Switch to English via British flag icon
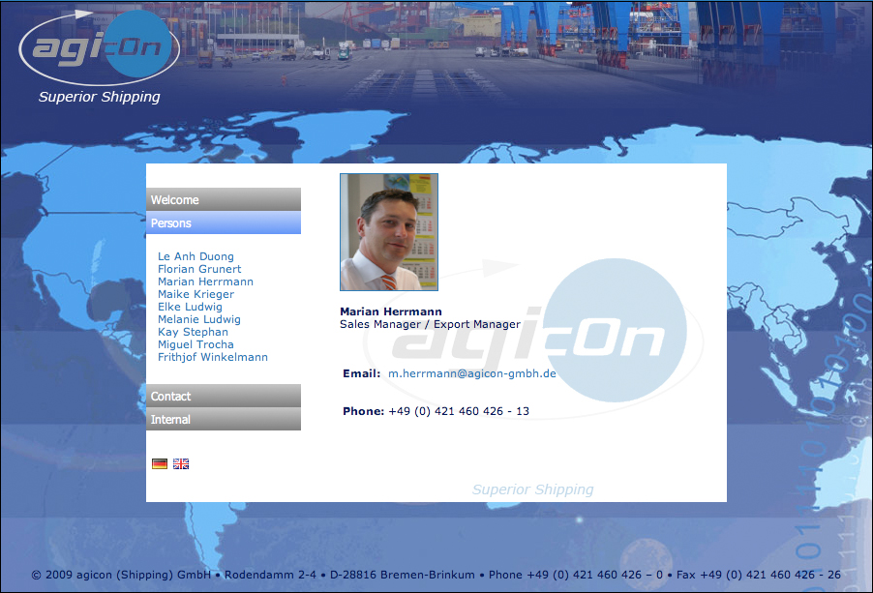 [181, 464]
